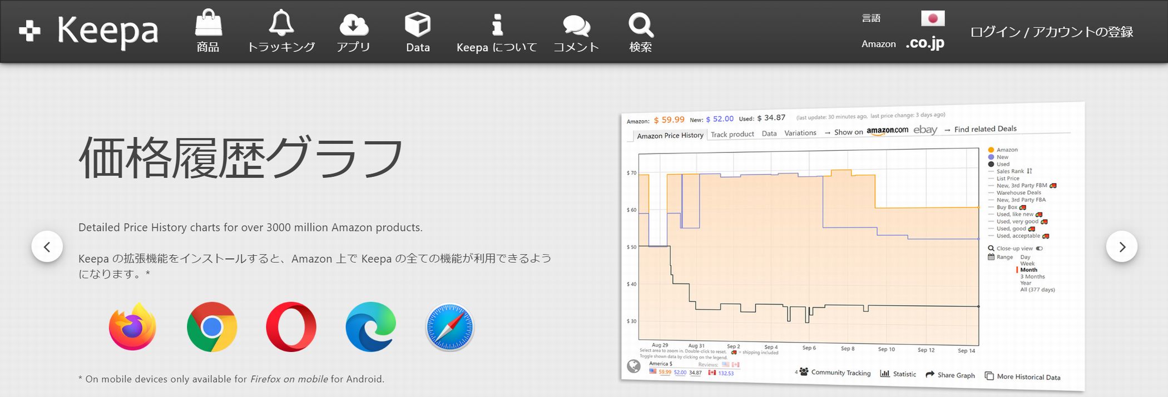
Task: Select the All (377 days) range
Action: coord(1037,290)
